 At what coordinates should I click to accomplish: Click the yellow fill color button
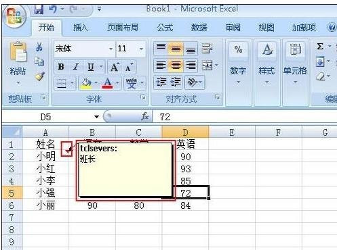[x=86, y=83]
